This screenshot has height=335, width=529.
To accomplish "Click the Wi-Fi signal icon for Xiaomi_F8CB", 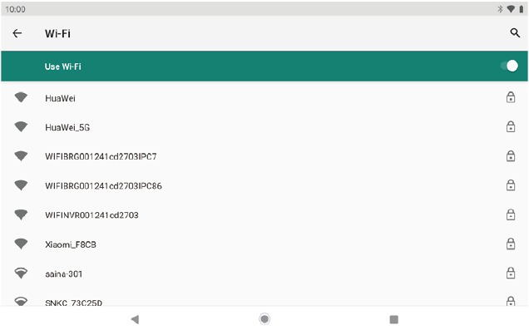I will 21,244.
